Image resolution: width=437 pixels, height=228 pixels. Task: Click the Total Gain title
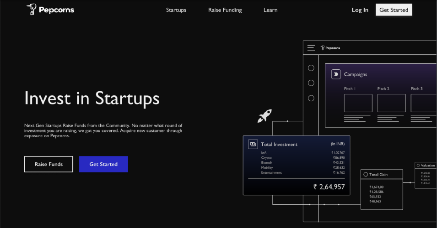pos(378,174)
